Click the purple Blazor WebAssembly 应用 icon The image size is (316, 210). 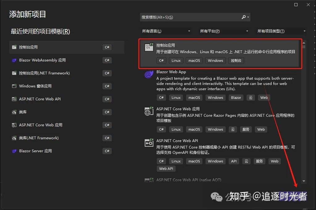[x=14, y=60]
